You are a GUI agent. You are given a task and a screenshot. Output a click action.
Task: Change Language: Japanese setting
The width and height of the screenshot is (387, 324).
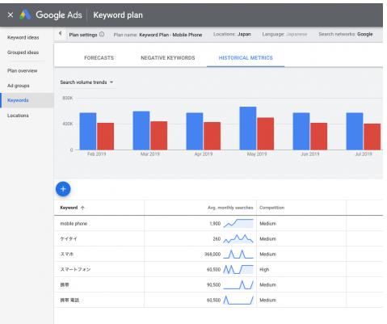284,34
